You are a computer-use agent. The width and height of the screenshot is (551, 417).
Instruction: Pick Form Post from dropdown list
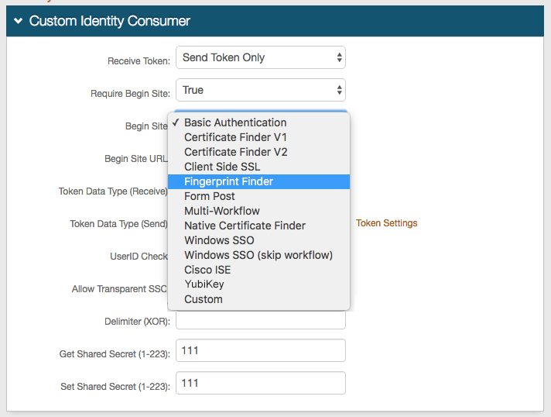click(210, 196)
